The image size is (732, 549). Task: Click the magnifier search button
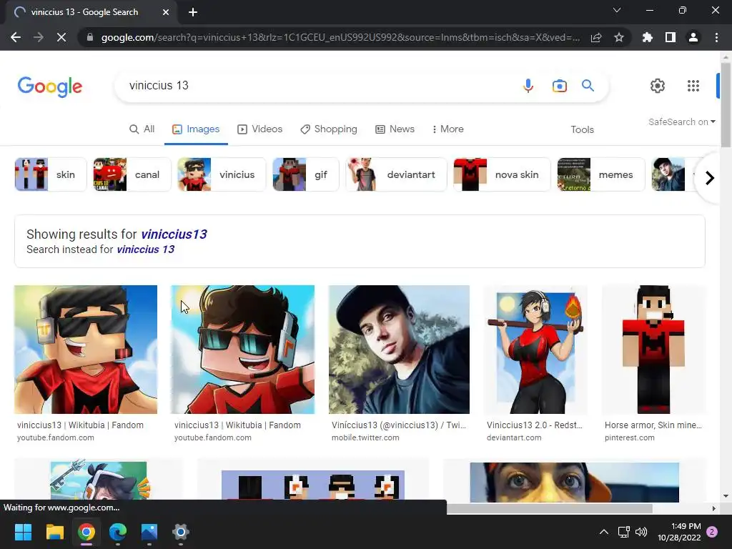[588, 86]
